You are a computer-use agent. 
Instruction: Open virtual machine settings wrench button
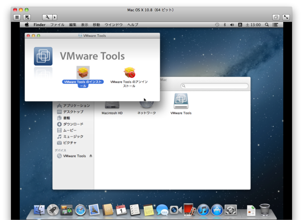(47, 17)
